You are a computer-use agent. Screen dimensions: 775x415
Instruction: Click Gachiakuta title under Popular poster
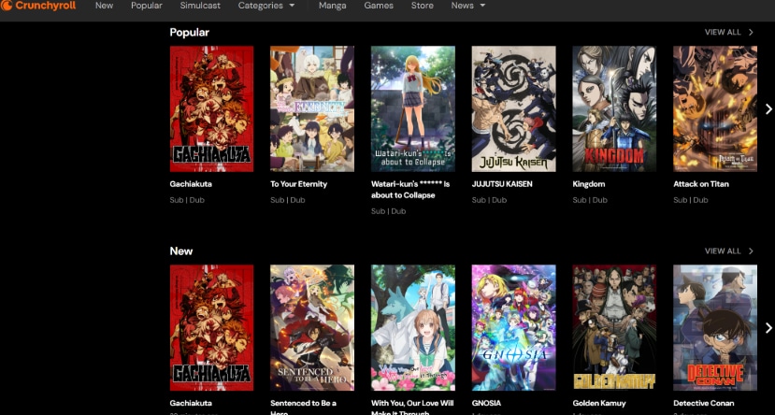[191, 184]
